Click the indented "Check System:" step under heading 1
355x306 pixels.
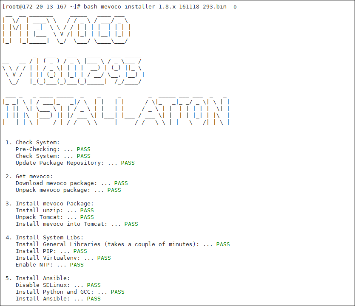[37, 156]
